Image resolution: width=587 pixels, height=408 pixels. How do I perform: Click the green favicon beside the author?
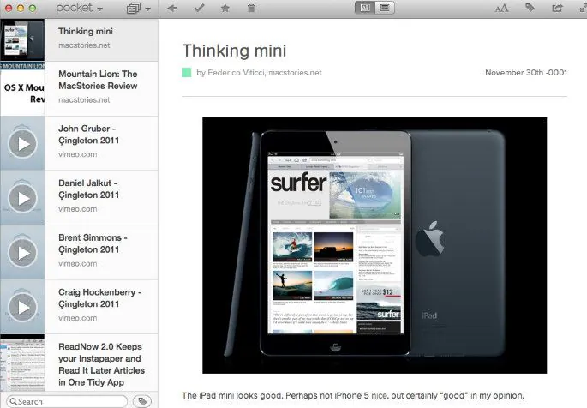(187, 72)
